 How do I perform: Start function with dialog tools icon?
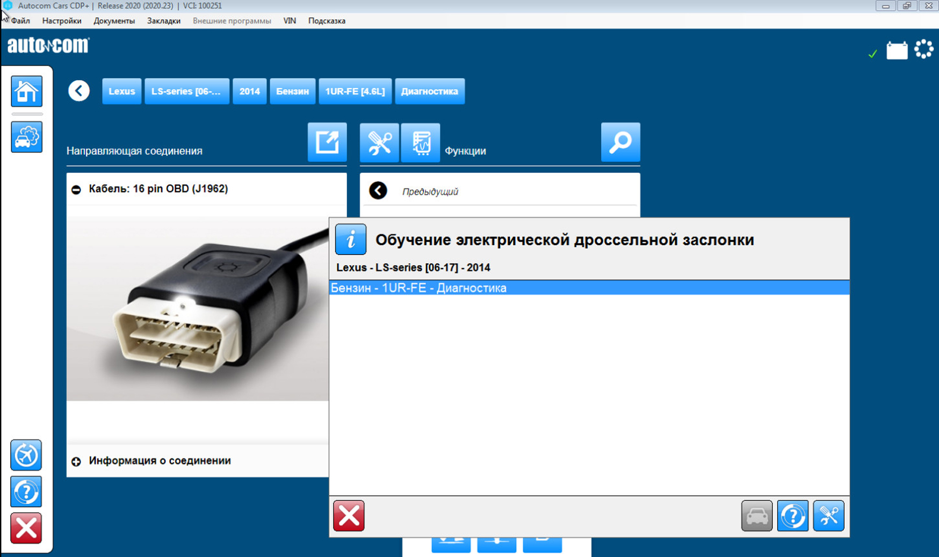pos(828,516)
